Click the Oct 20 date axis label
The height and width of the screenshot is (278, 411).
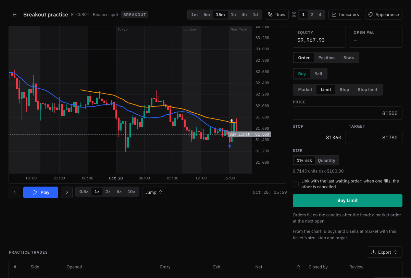pos(116,178)
